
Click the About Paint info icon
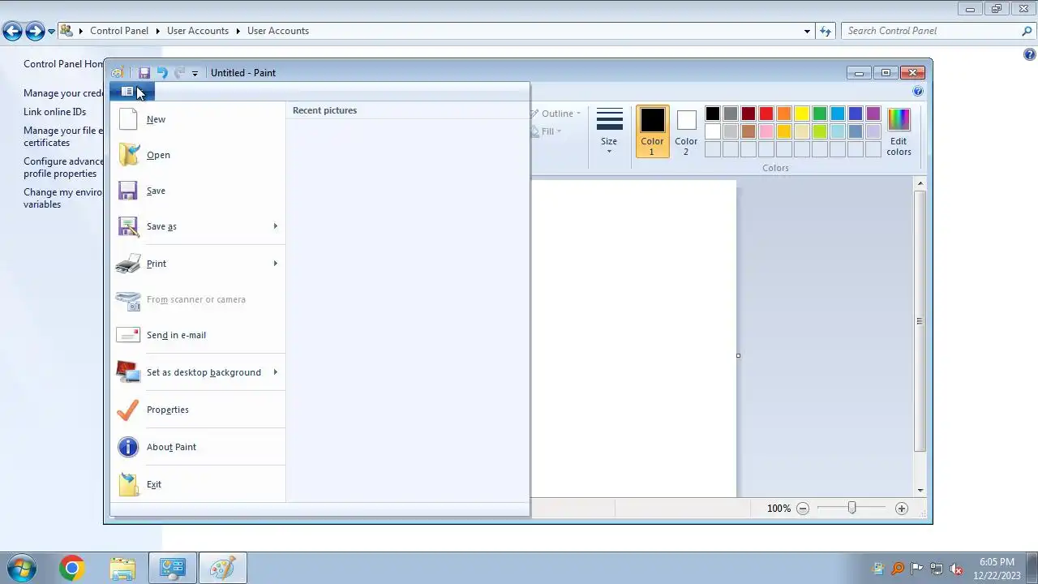(x=128, y=447)
